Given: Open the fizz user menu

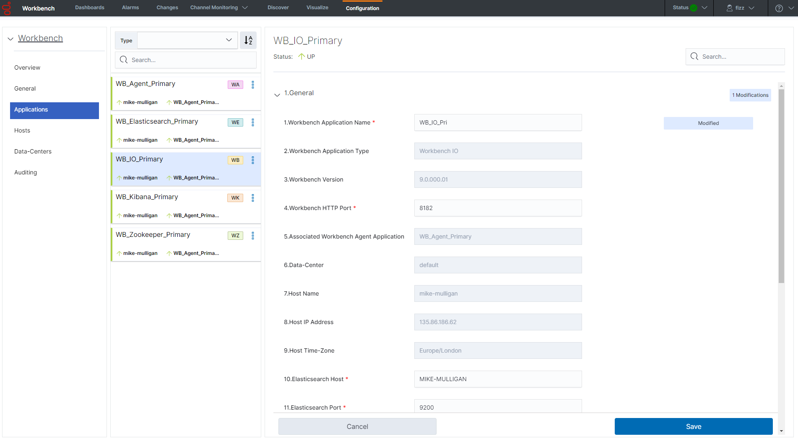Looking at the screenshot, I should pos(740,8).
